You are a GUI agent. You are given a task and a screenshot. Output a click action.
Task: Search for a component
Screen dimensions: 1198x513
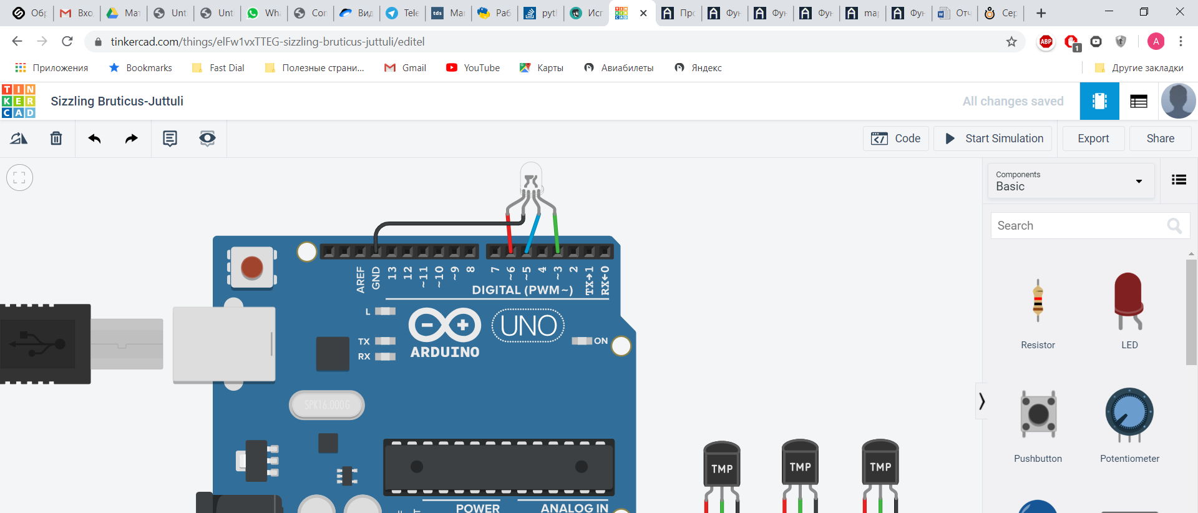coord(1090,226)
